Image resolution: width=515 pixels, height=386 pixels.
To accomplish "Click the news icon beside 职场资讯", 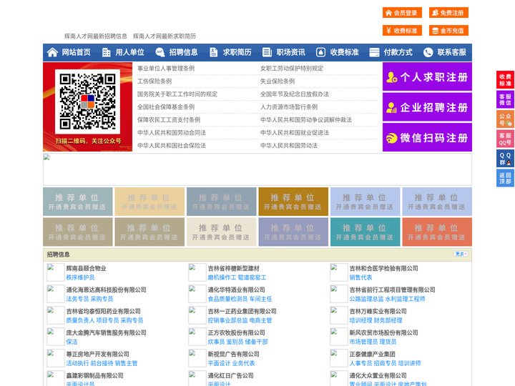I will 267,52.
